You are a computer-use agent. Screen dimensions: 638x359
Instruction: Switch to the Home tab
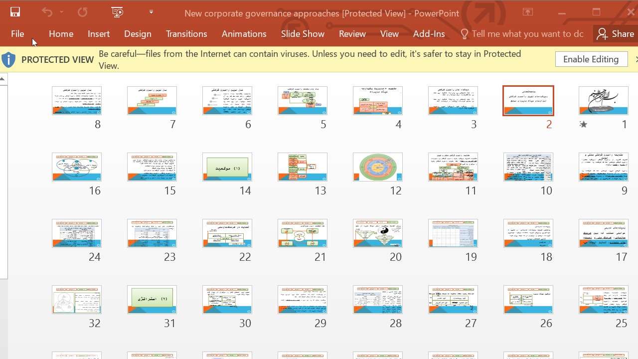pyautogui.click(x=61, y=34)
